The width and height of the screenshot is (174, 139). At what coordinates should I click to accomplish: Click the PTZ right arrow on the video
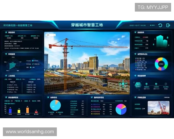[126, 84]
